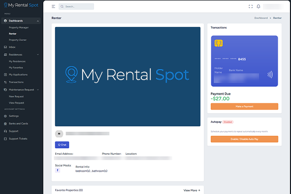Click the profile avatar icon below banner
The height and width of the screenshot is (194, 291).
coord(59,134)
